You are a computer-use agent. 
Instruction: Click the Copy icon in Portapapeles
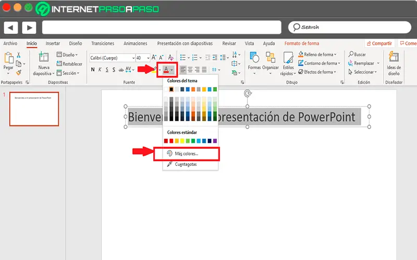pyautogui.click(x=19, y=63)
